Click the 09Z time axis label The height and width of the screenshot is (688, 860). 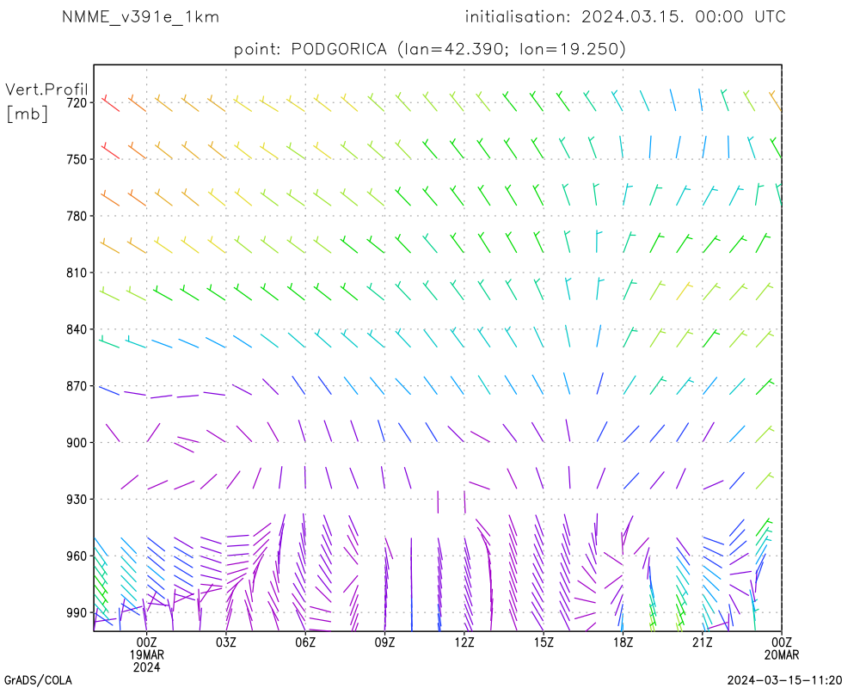tap(384, 642)
